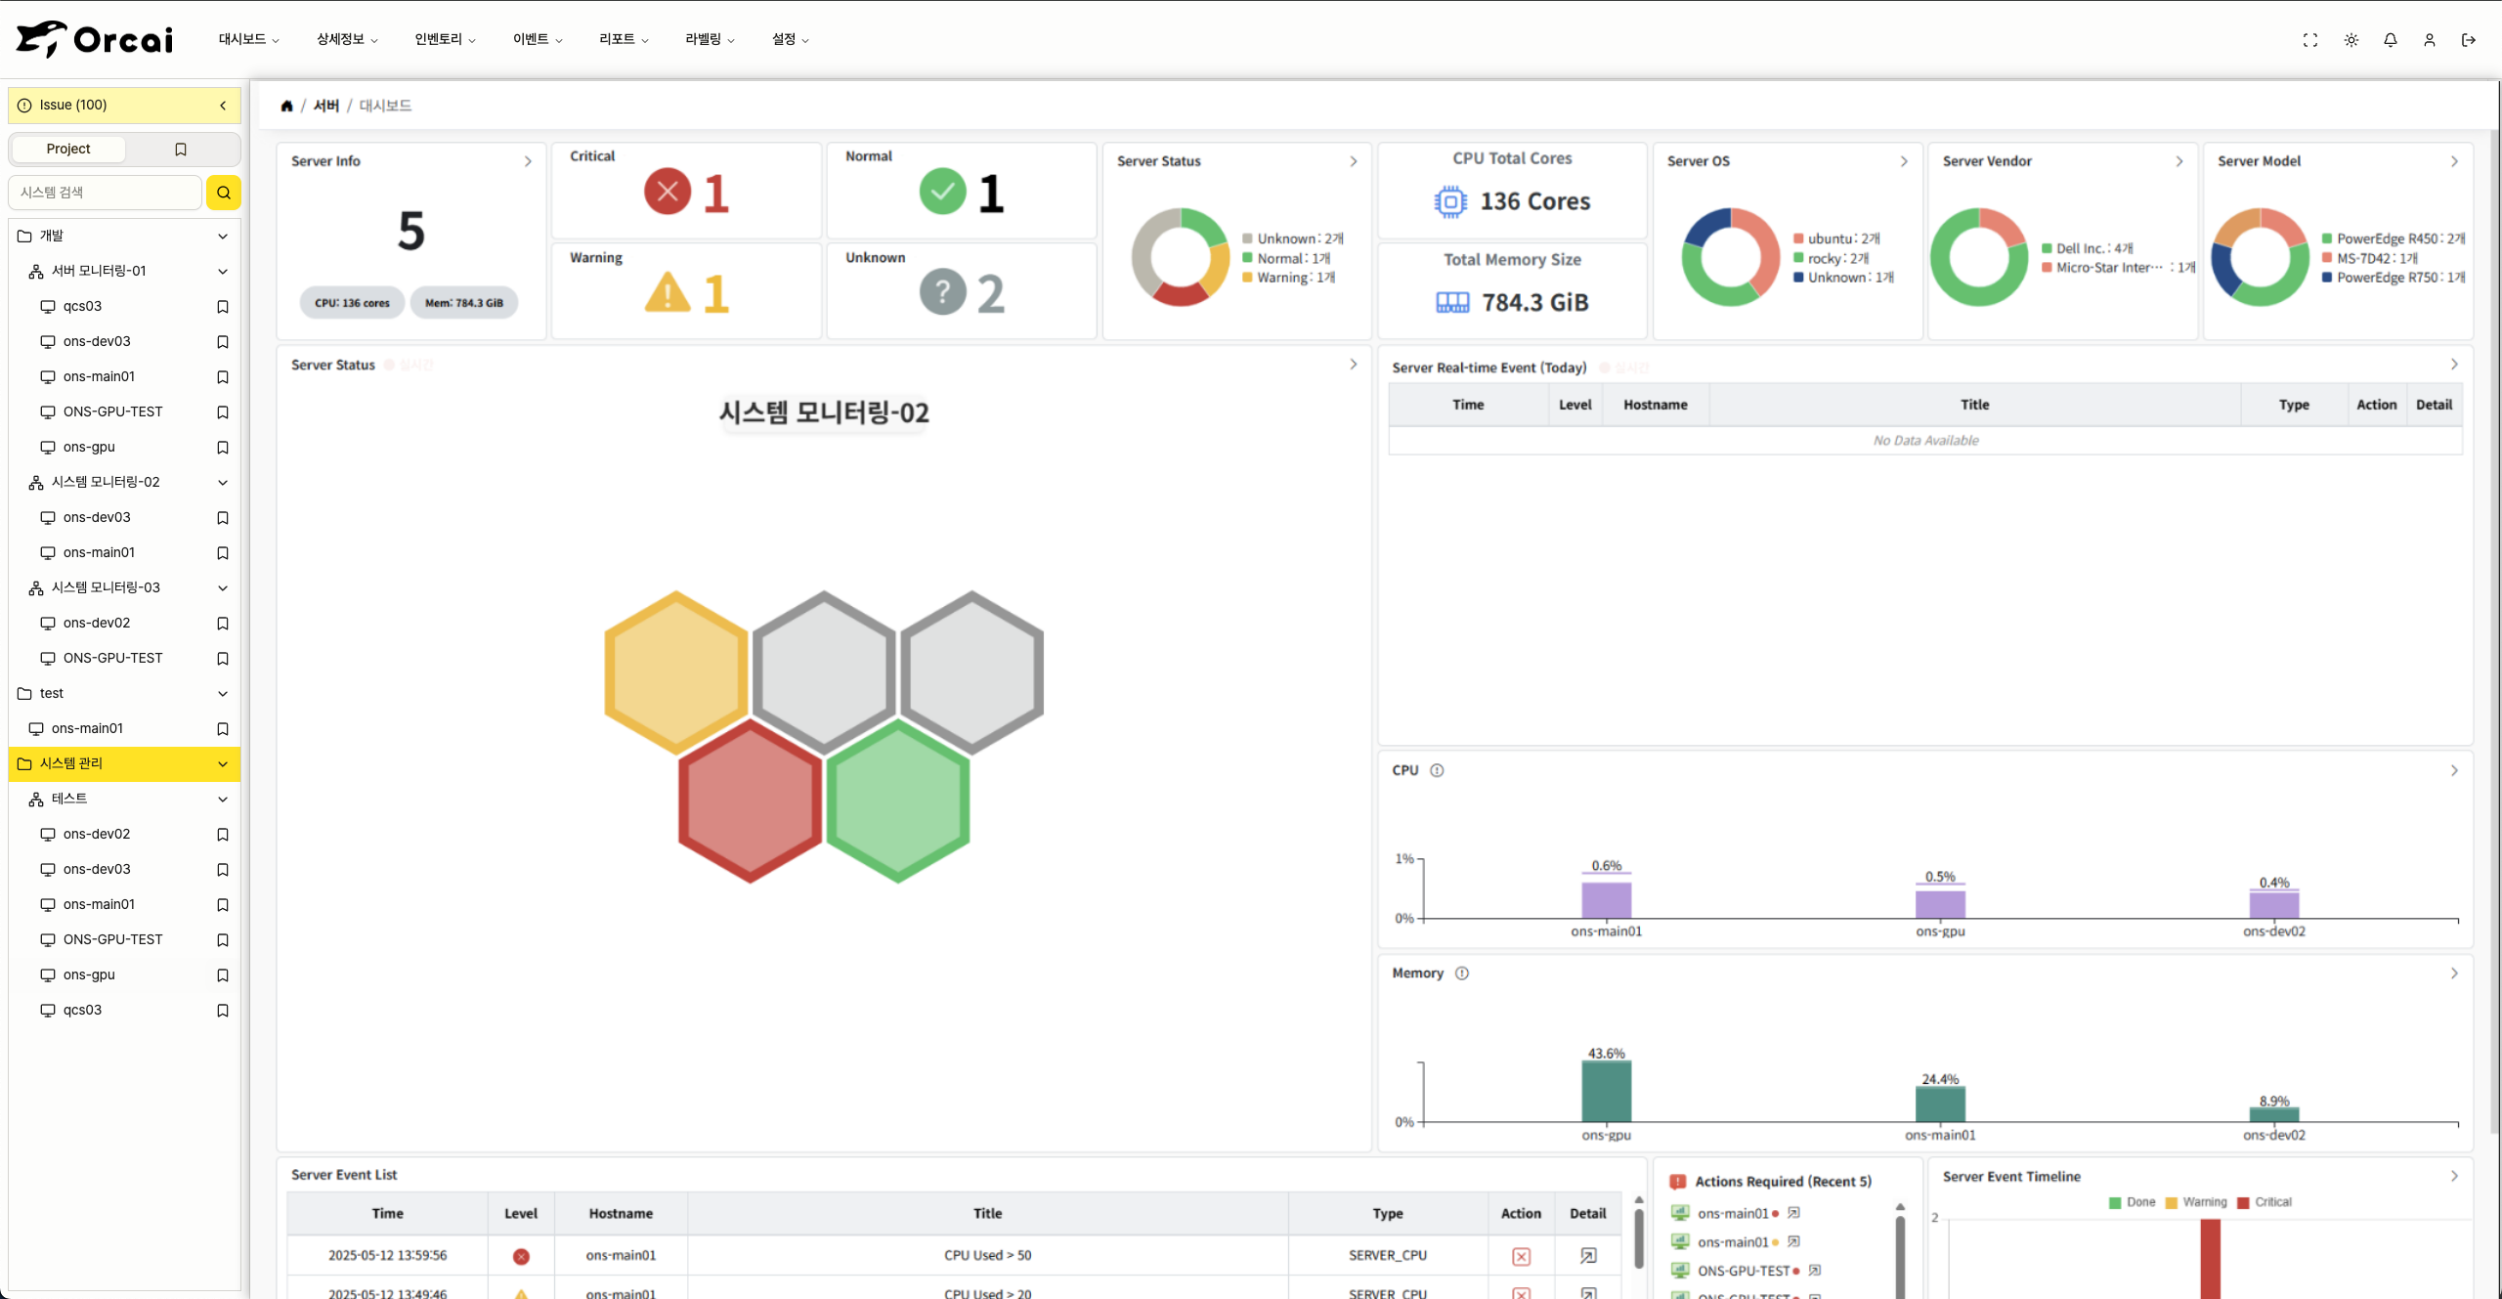Toggle the light/dark theme sun icon
This screenshot has width=2502, height=1299.
(x=2351, y=40)
